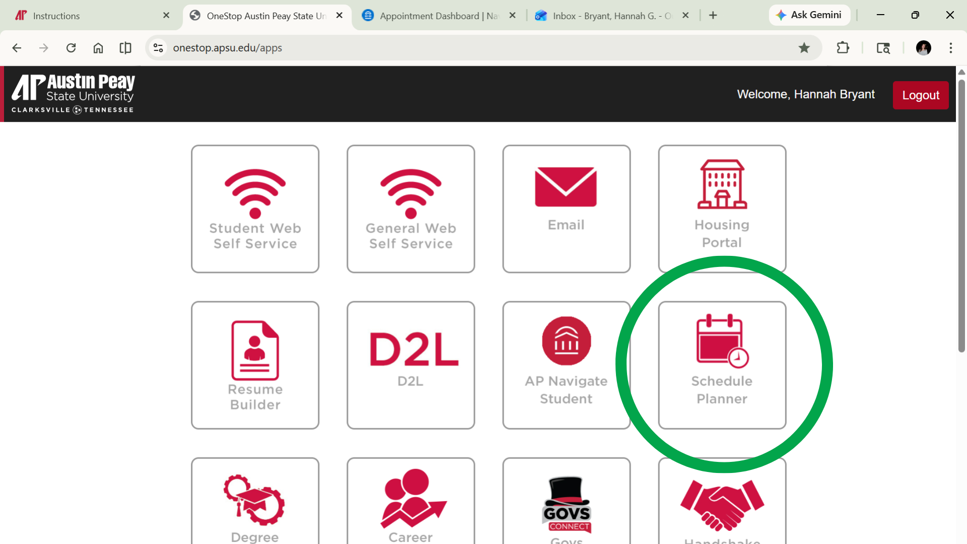Screen dimensions: 967x544
Task: Launch the Handshake app
Action: [x=722, y=504]
